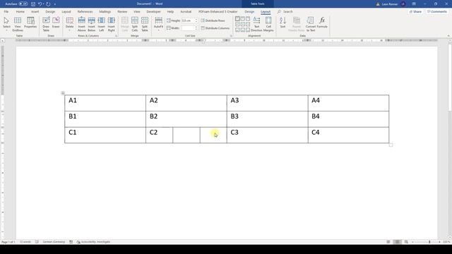
Task: Switch to the Insert tab
Action: [x=35, y=11]
